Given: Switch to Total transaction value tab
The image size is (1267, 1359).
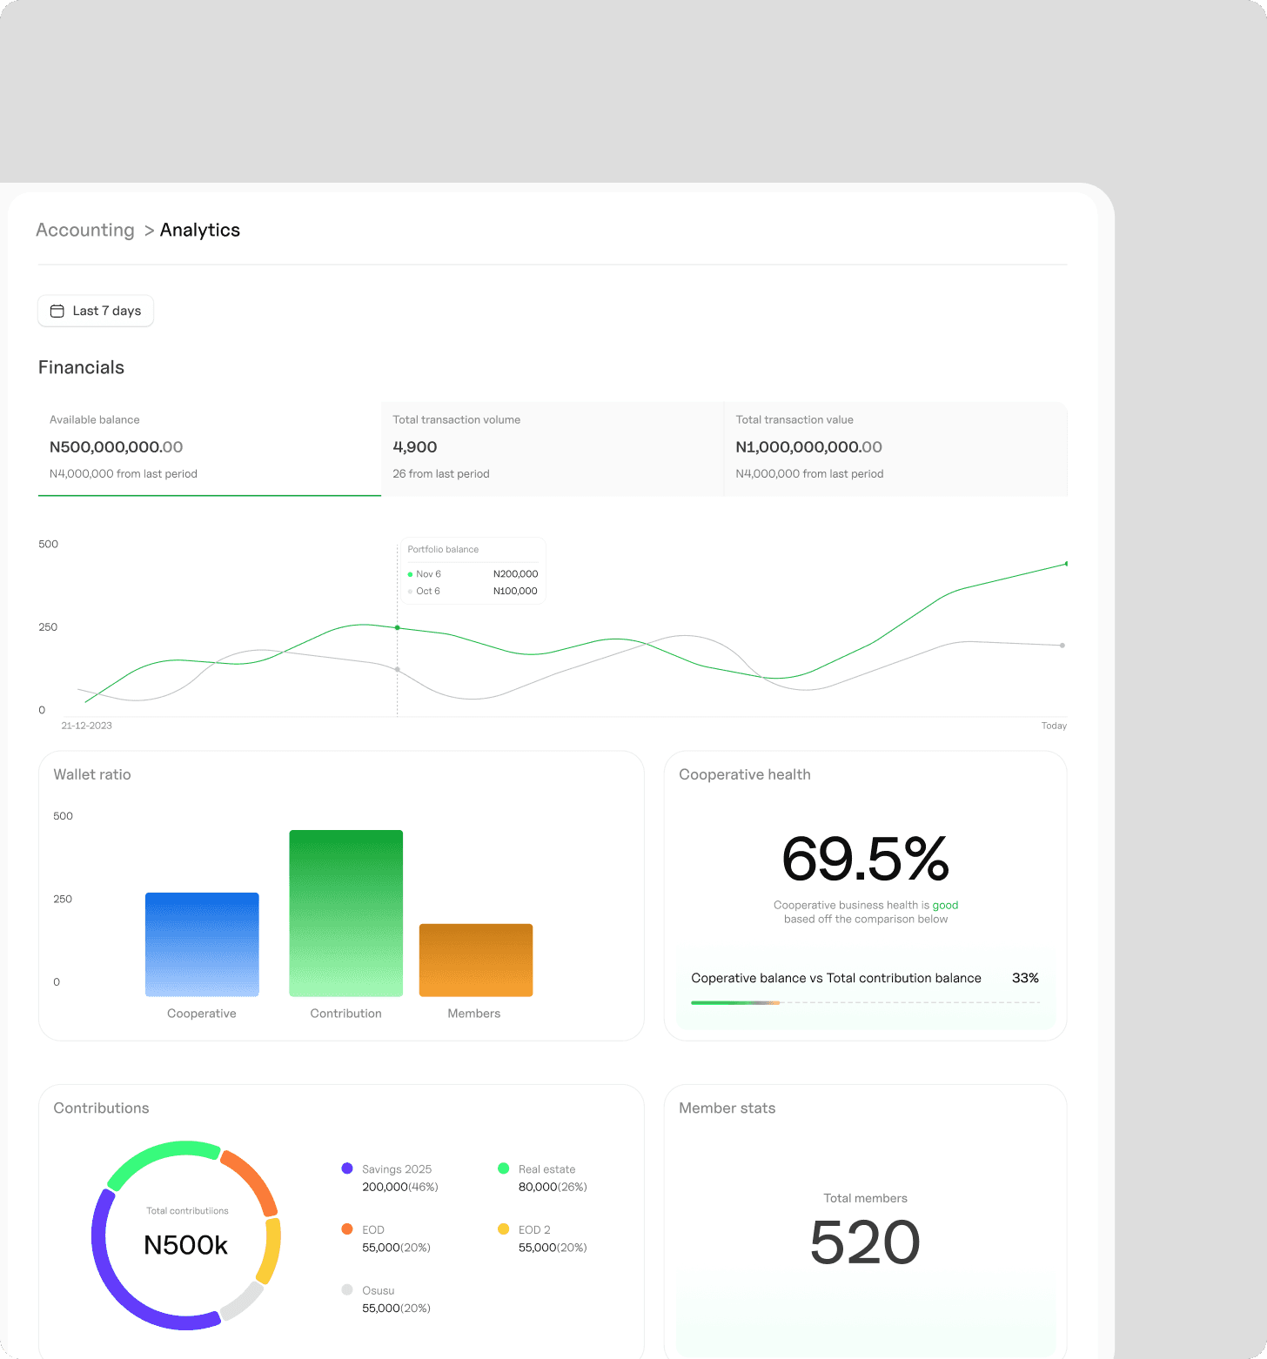Looking at the screenshot, I should click(895, 449).
